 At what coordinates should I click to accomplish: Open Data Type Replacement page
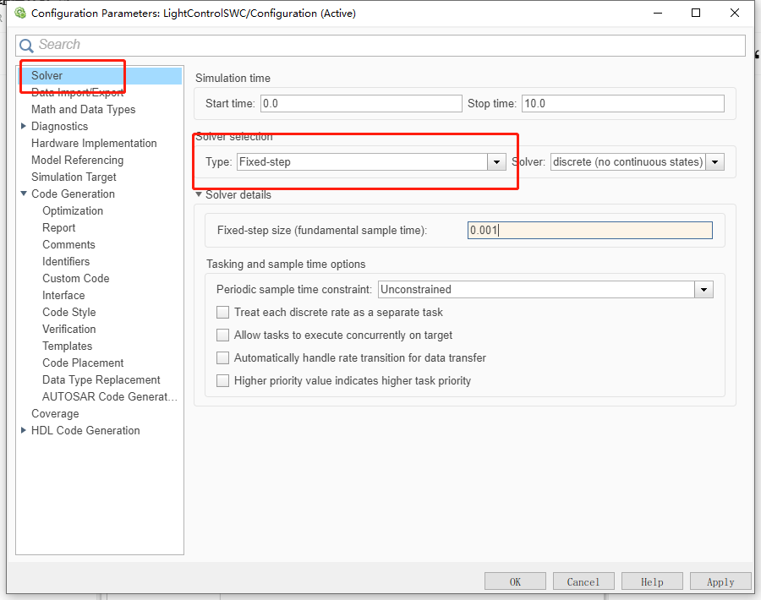coord(101,379)
